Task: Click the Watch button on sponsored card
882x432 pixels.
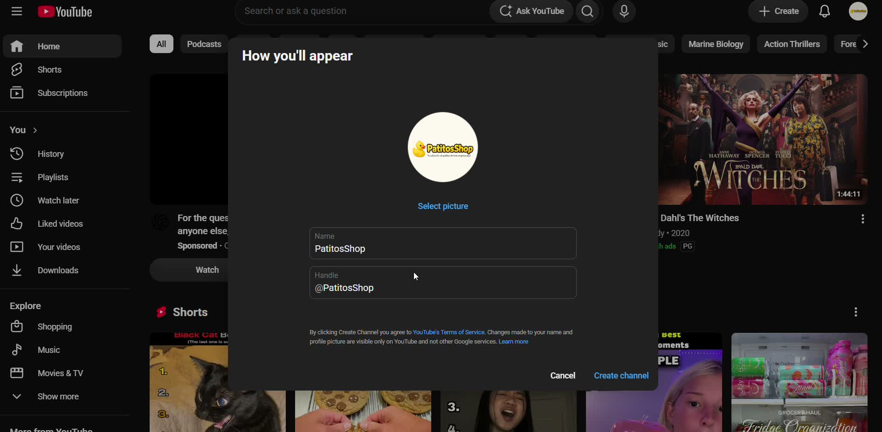Action: pyautogui.click(x=207, y=270)
